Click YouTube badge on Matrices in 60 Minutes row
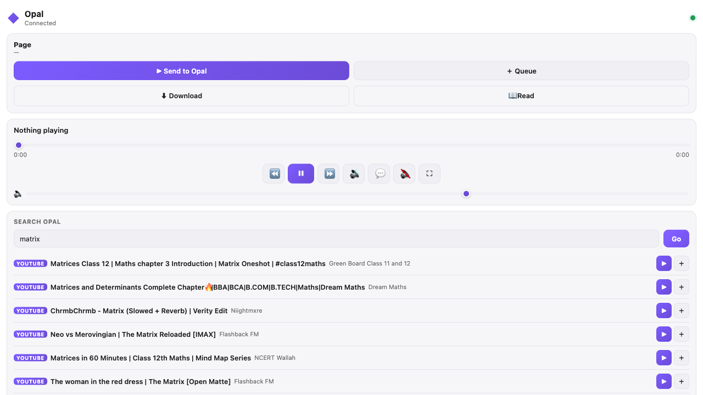The height and width of the screenshot is (395, 703). (30, 358)
